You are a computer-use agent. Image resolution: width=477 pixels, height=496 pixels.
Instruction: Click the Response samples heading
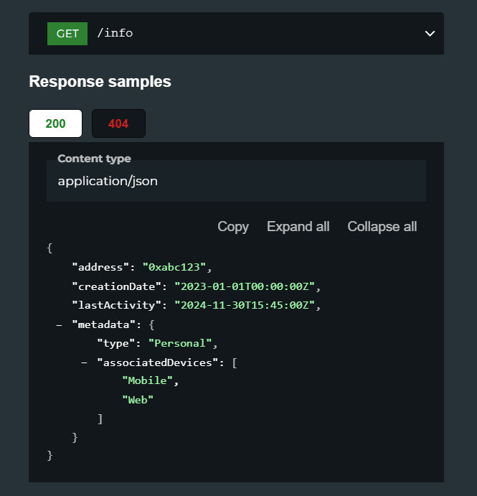(x=100, y=82)
